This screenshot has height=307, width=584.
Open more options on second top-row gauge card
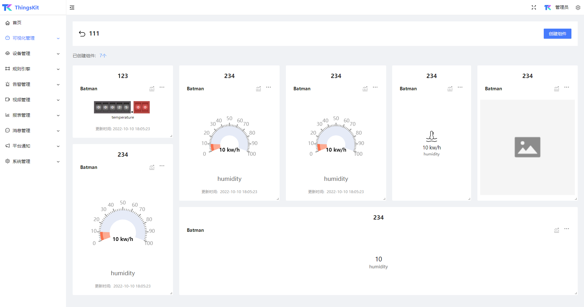[375, 87]
